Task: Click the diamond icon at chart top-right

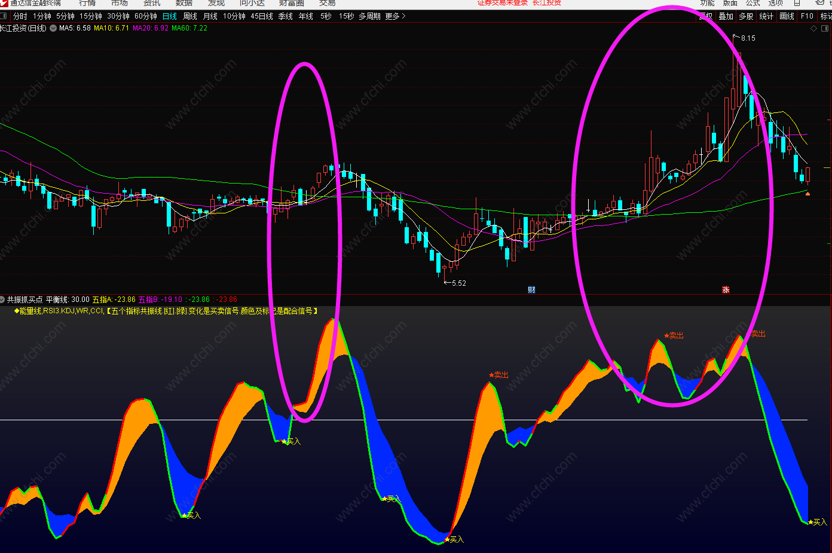Action: tap(813, 28)
